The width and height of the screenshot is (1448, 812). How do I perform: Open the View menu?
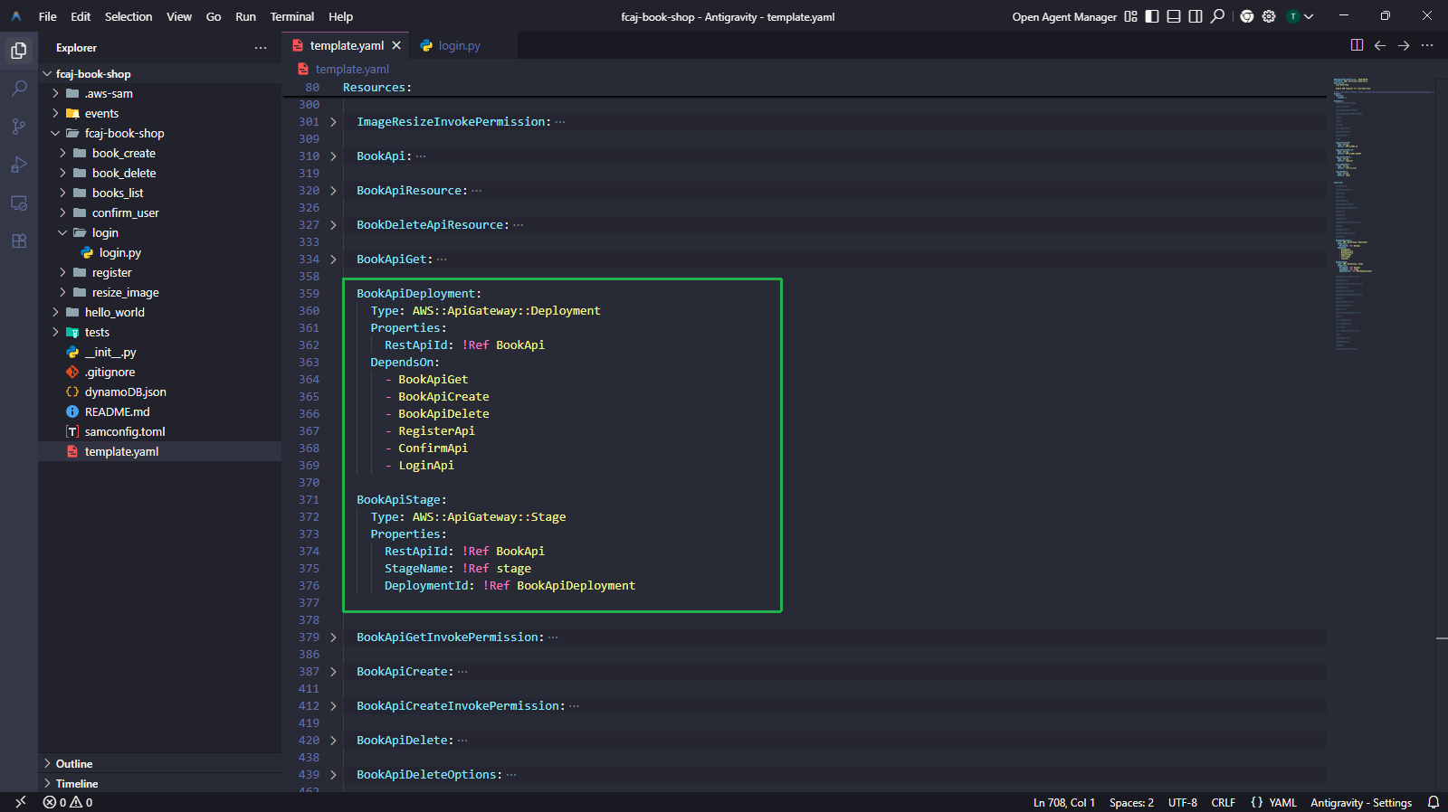coord(179,16)
